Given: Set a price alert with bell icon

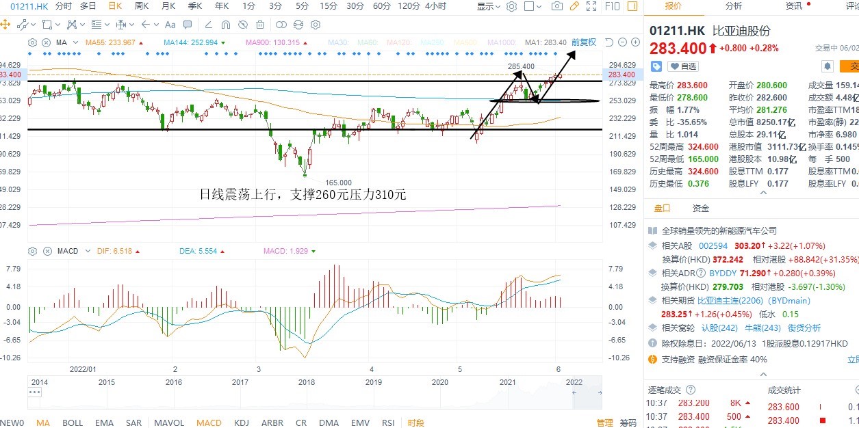Looking at the screenshot, I should click(828, 66).
